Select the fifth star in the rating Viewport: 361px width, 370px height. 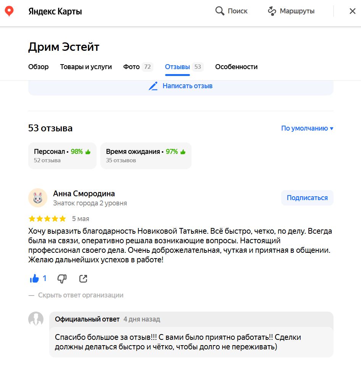point(63,218)
